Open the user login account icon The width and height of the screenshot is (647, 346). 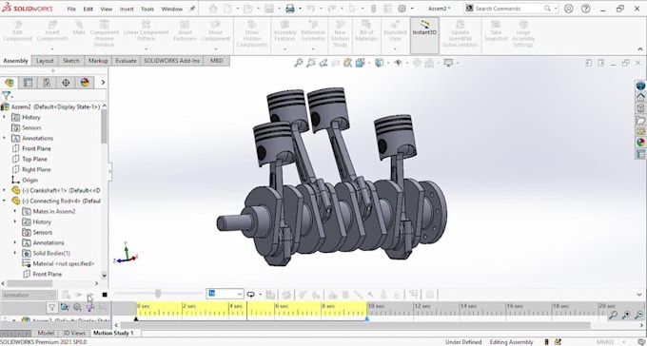click(x=569, y=9)
